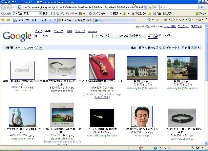This screenshot has height=151, width=208.
Task: Open the Gmail icon in Google Toolbar
Action: point(72,13)
